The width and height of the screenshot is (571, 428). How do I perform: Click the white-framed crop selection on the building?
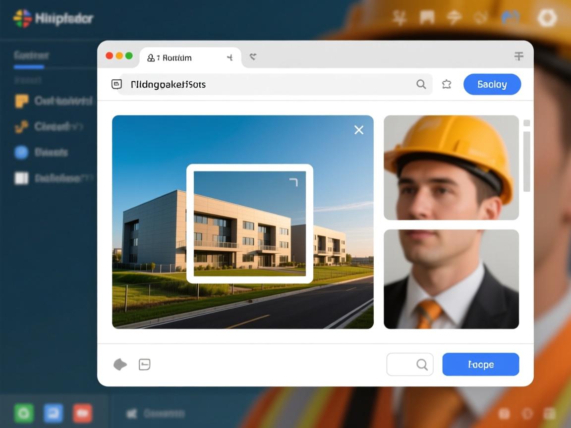point(249,223)
